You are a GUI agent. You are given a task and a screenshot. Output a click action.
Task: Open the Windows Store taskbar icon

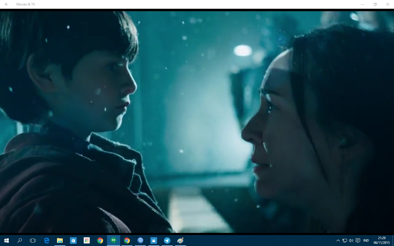[x=73, y=241]
